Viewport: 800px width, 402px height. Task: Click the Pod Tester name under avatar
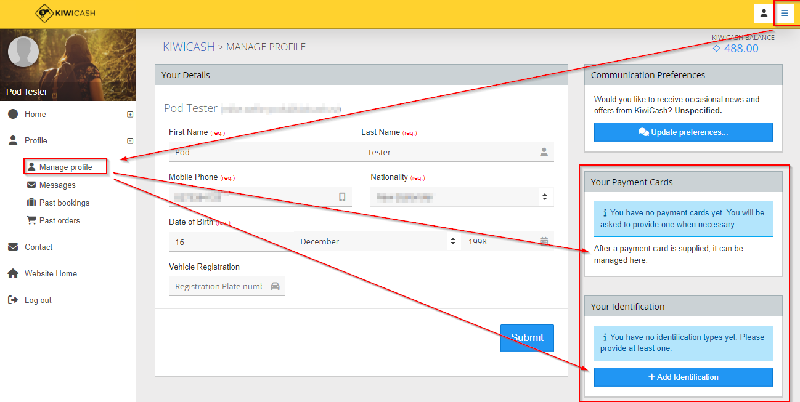[27, 92]
